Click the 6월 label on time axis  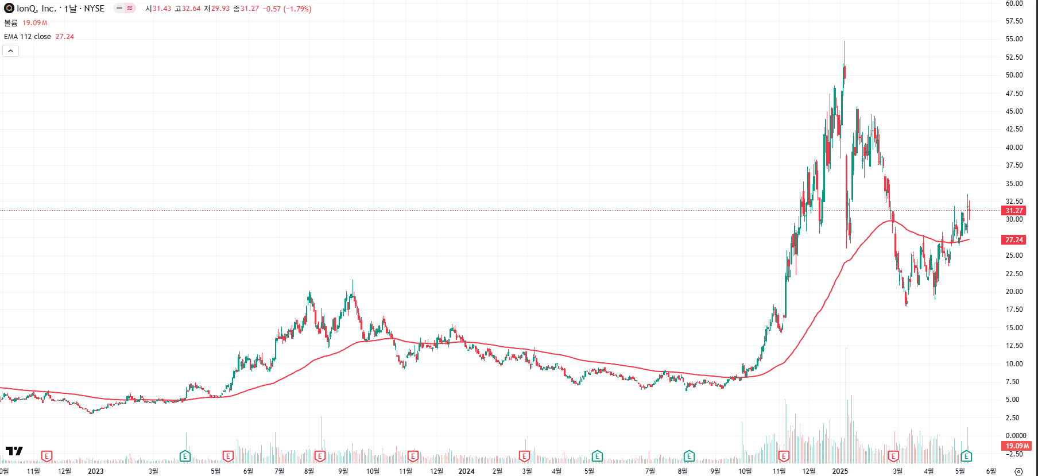[x=991, y=471]
